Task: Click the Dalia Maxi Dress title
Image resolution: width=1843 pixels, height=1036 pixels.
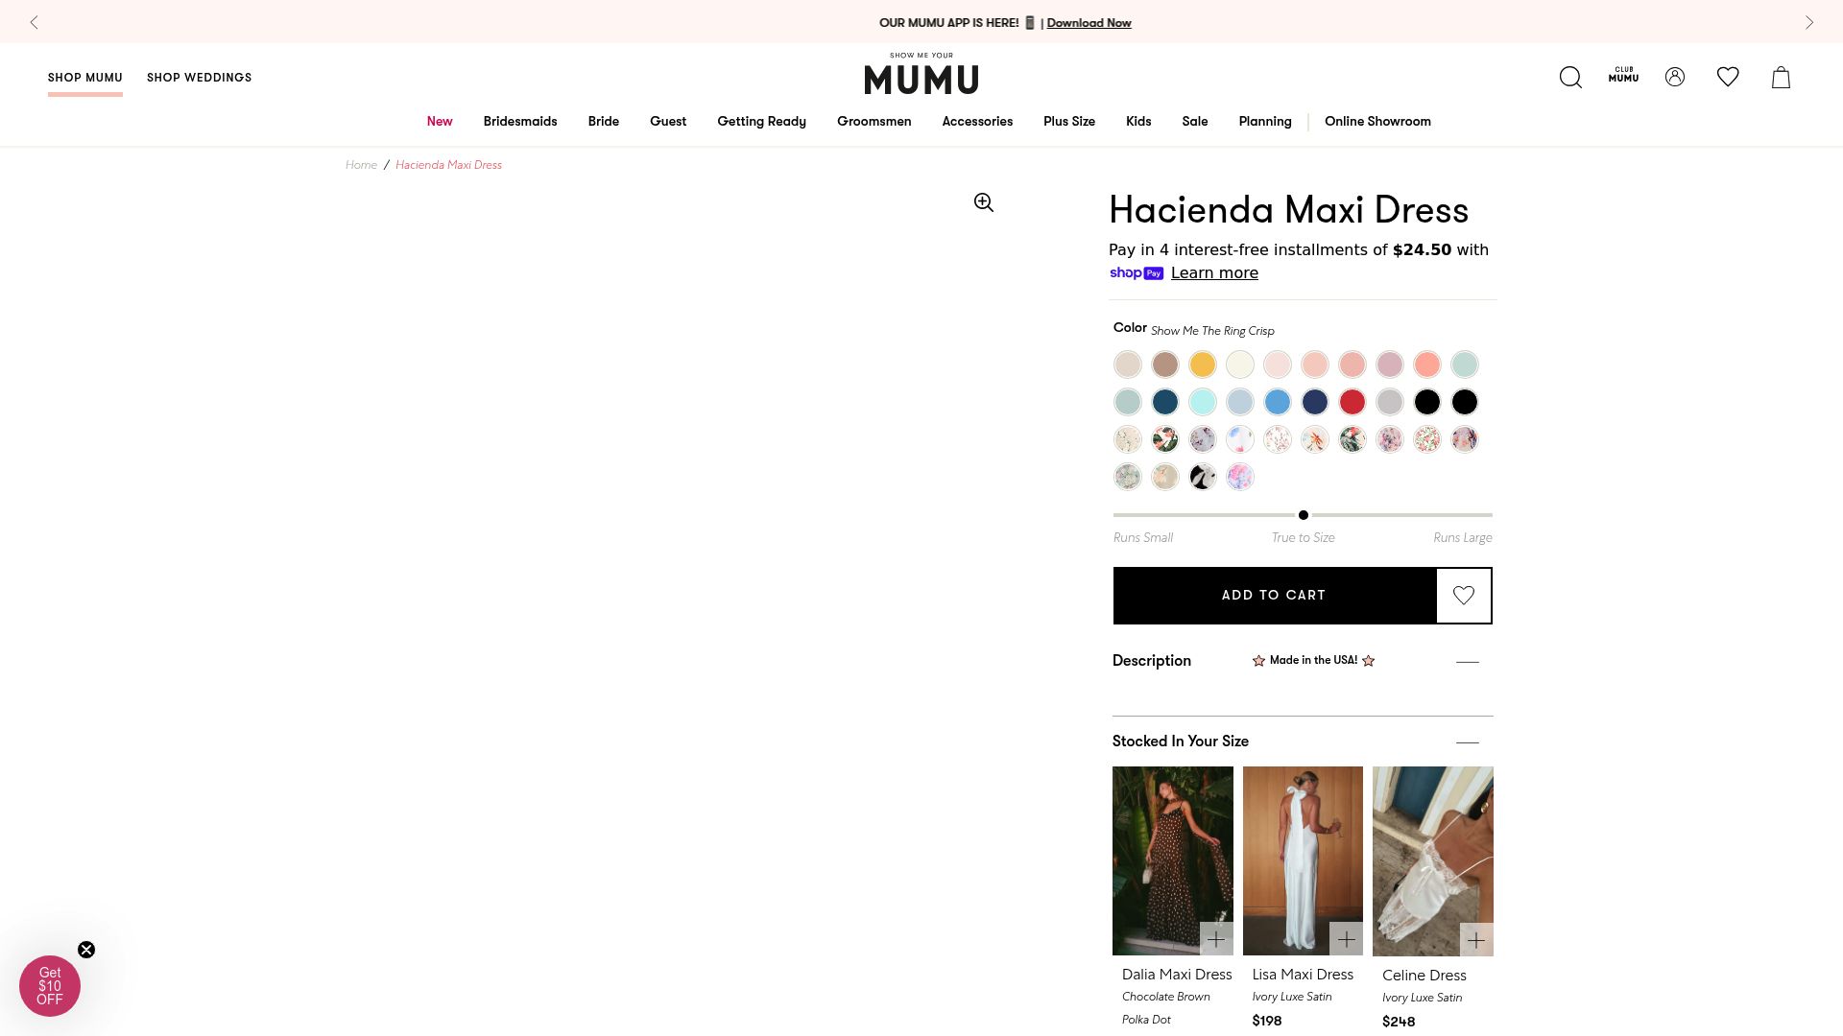Action: 1177,975
